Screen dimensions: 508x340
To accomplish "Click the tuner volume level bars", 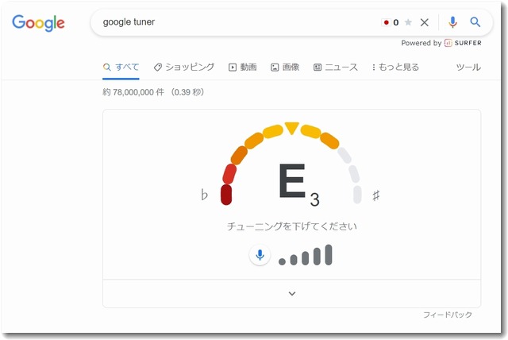I will [305, 255].
